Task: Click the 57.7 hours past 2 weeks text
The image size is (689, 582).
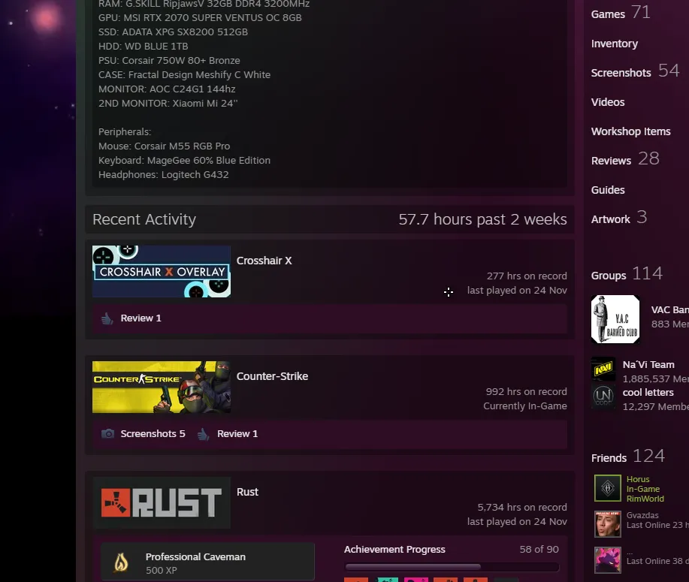Action: point(482,219)
